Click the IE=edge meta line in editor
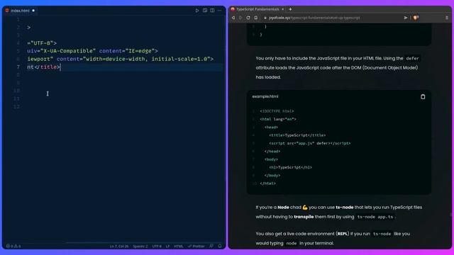Viewport: 454px width, 255px height. pos(92,51)
